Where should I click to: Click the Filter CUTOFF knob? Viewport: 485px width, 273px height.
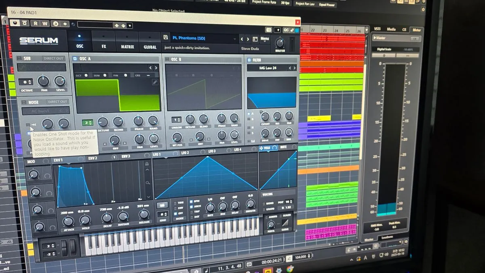point(265,117)
